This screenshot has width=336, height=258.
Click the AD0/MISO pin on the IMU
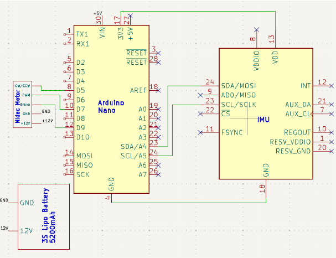(239, 95)
